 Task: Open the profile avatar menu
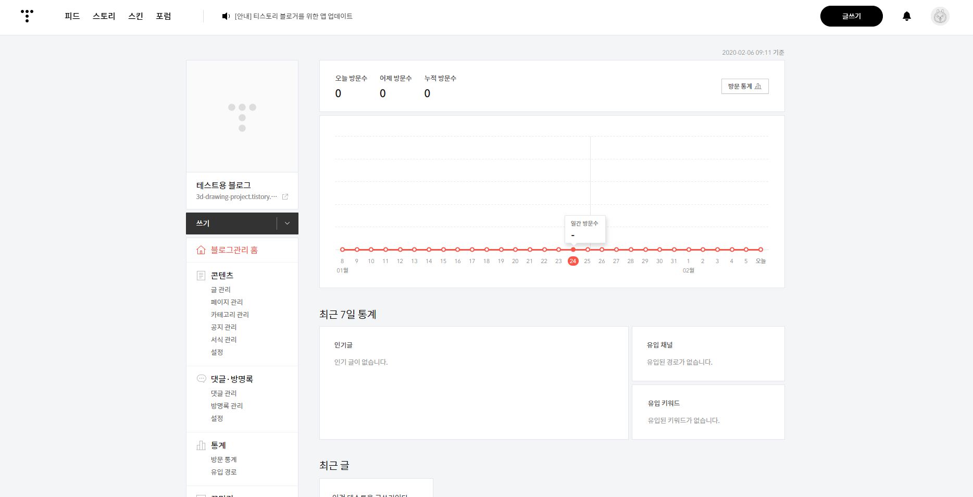pos(940,16)
